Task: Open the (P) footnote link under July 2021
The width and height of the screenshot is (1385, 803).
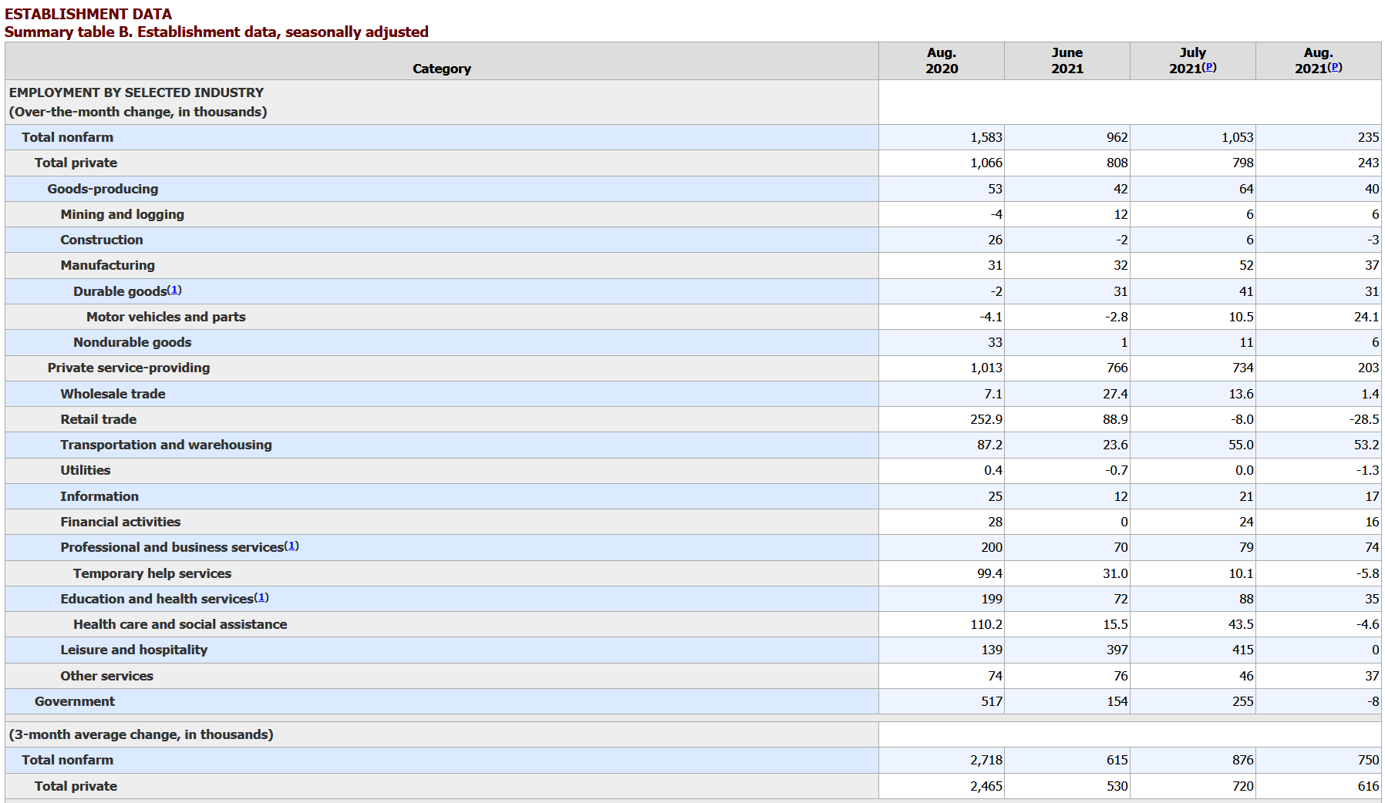Action: 1209,67
